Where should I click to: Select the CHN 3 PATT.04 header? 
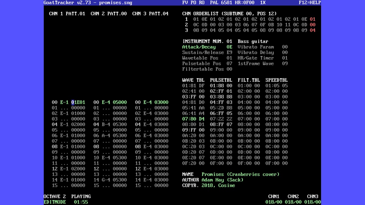[150, 14]
